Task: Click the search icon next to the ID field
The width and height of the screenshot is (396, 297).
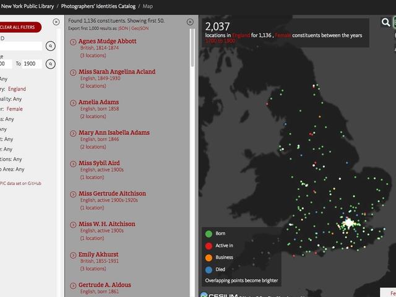Action: [51, 46]
